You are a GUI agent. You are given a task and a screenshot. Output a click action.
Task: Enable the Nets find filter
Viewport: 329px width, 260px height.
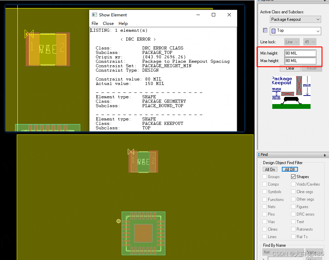click(264, 206)
